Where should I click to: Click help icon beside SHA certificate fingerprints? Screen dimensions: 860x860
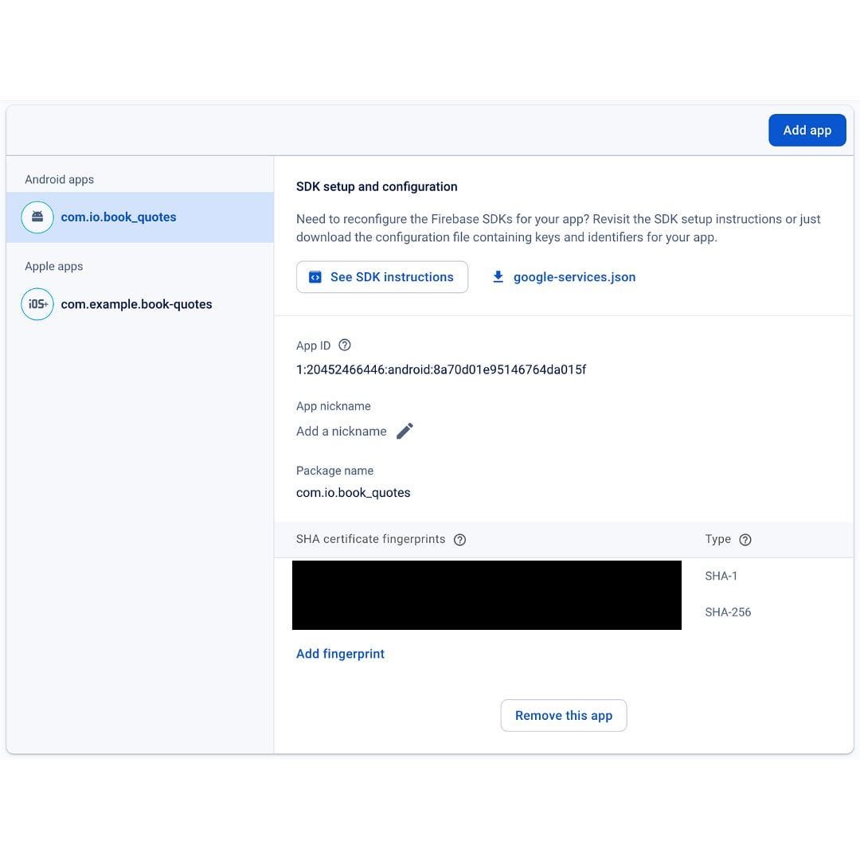coord(459,540)
